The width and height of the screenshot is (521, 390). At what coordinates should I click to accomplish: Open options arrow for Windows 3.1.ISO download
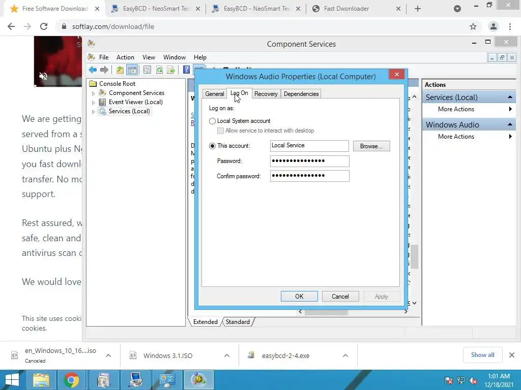tap(227, 355)
